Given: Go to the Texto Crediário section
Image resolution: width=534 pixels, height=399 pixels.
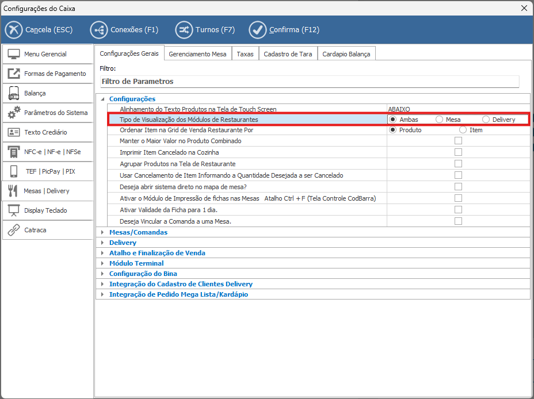Looking at the screenshot, I should coord(47,132).
